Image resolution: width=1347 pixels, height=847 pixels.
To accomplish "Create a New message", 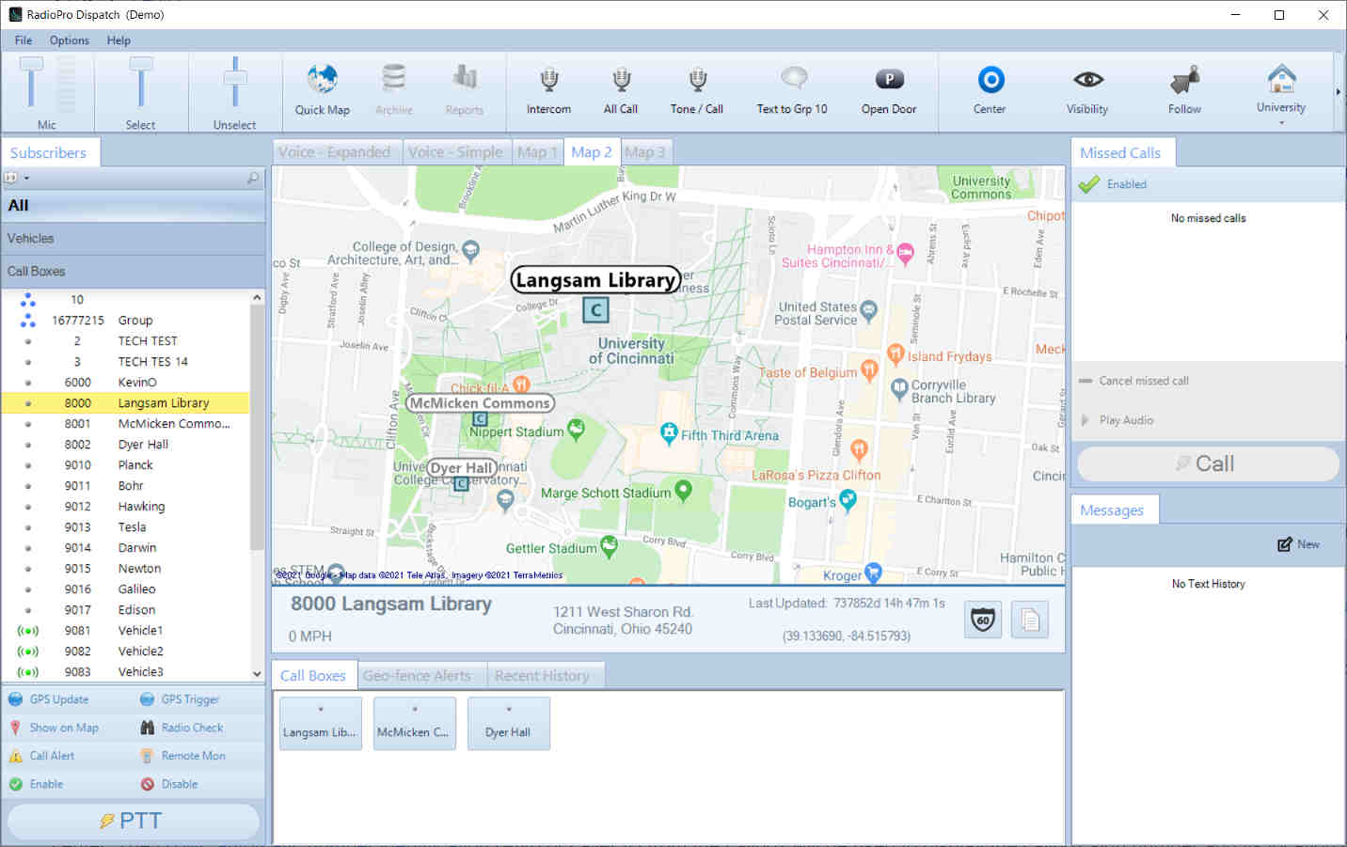I will pyautogui.click(x=1298, y=544).
